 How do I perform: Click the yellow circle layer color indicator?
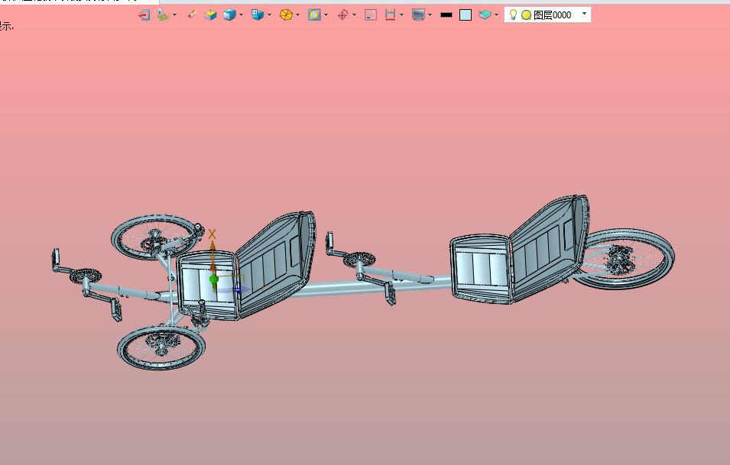[526, 15]
